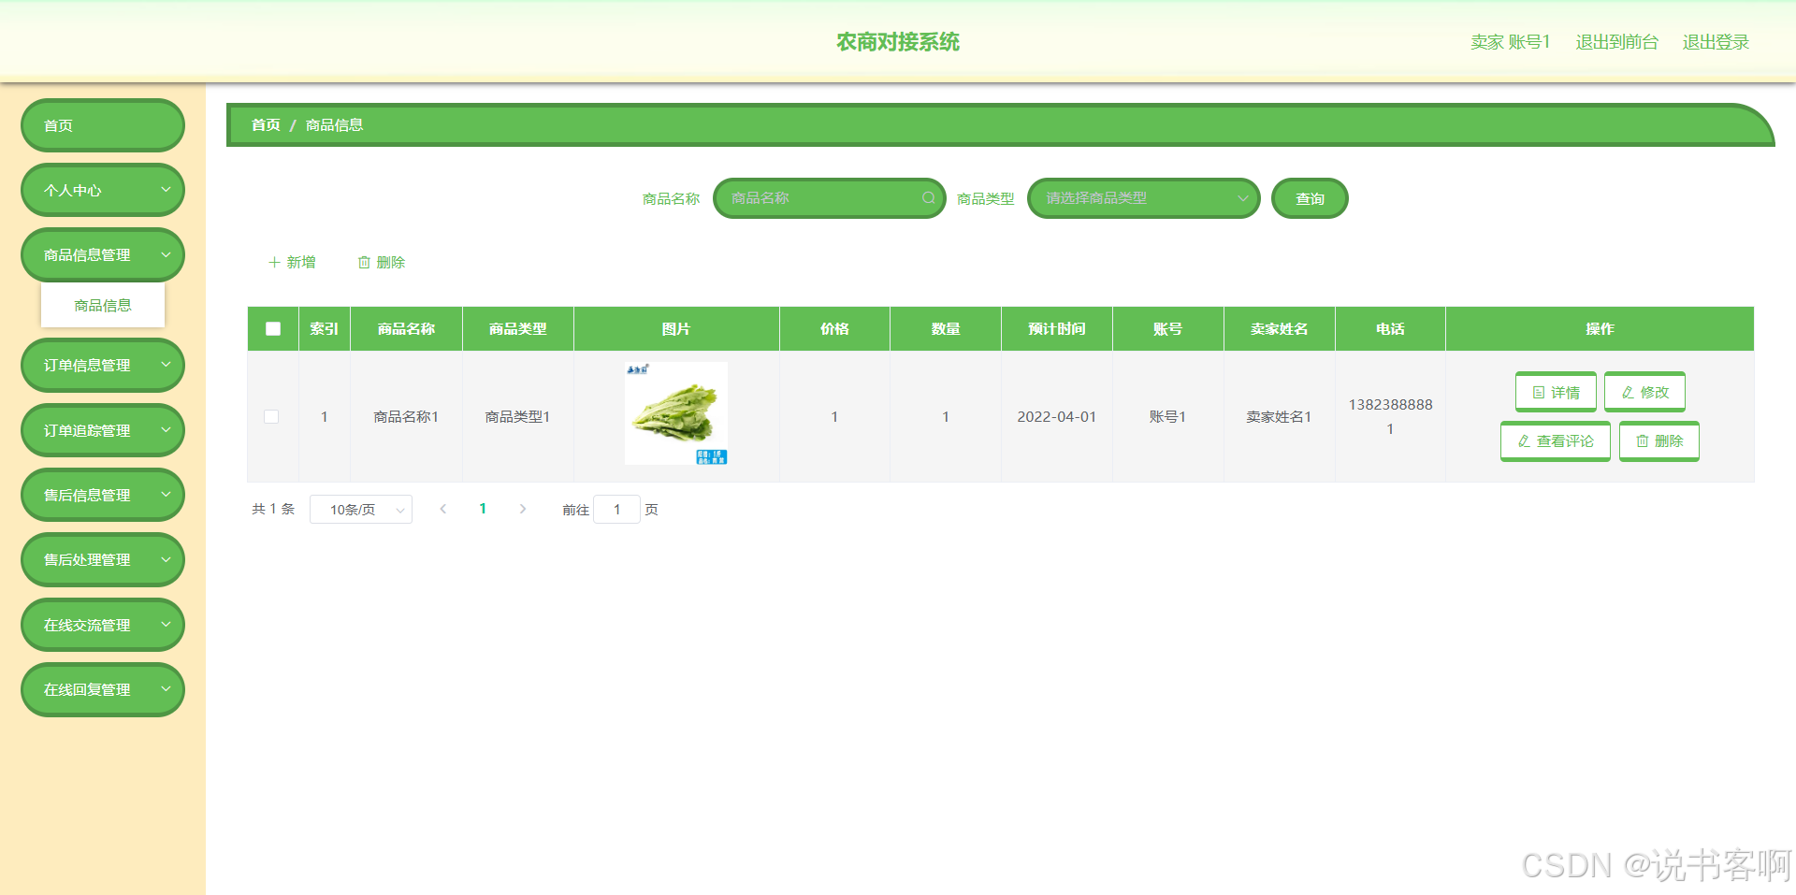This screenshot has height=895, width=1796.
Task: Click the 2022-04-01 date cell
Action: 1057,417
